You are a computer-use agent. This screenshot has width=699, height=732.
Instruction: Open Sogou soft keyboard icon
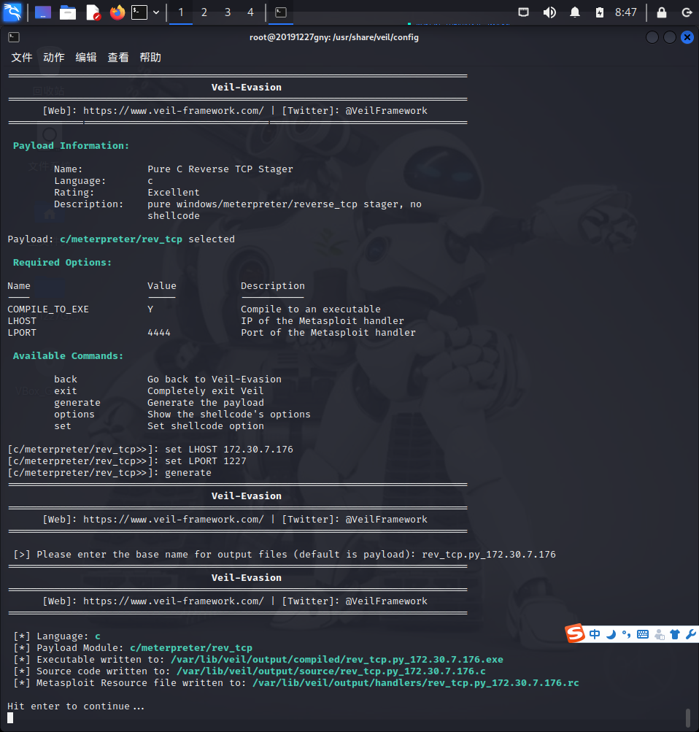(x=643, y=634)
